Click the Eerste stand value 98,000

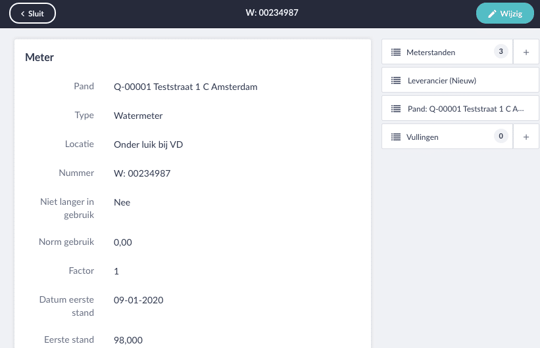[x=128, y=340]
